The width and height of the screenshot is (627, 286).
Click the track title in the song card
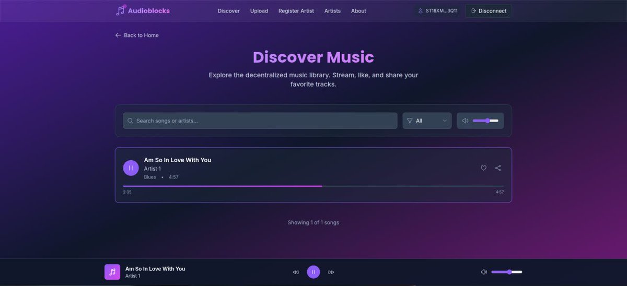click(178, 160)
